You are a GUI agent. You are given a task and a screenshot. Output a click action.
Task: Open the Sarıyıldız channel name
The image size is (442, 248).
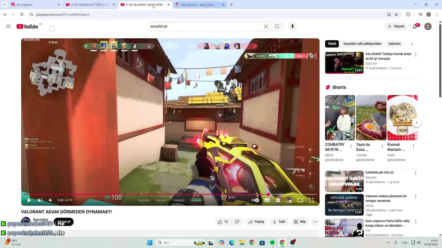tap(40, 220)
